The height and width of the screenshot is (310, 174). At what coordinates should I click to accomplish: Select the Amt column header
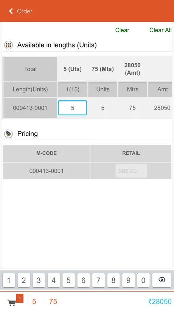coord(160,89)
